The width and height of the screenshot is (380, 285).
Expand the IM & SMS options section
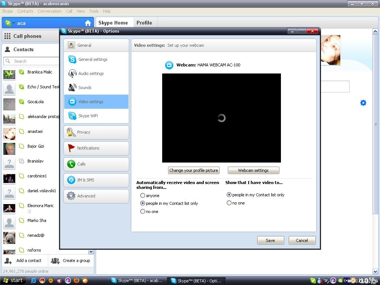(96, 180)
